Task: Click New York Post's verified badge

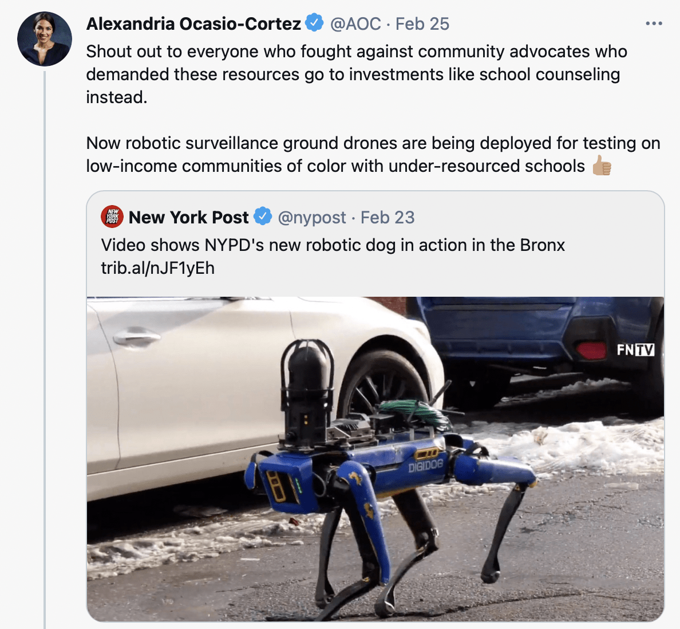Action: coord(263,216)
